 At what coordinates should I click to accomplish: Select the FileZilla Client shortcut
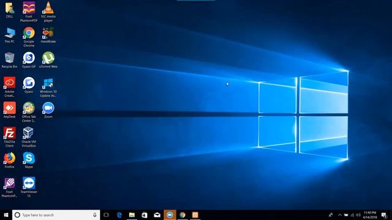(x=10, y=137)
